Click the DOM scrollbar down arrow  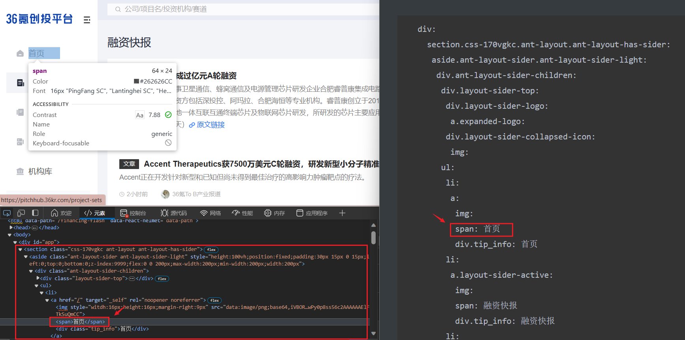[x=374, y=334]
